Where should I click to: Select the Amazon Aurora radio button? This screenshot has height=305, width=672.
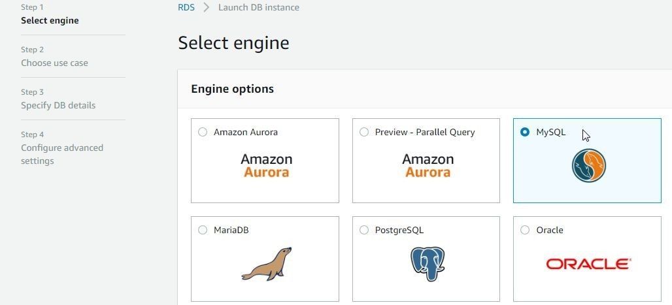point(203,132)
